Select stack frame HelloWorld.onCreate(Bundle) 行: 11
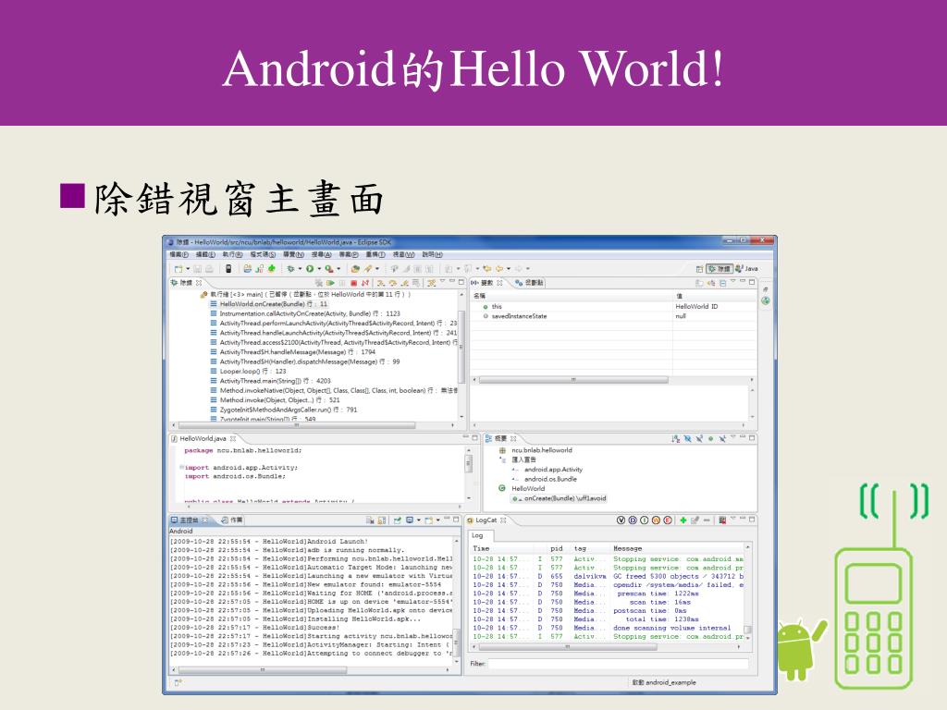Image resolution: width=947 pixels, height=710 pixels. (268, 304)
